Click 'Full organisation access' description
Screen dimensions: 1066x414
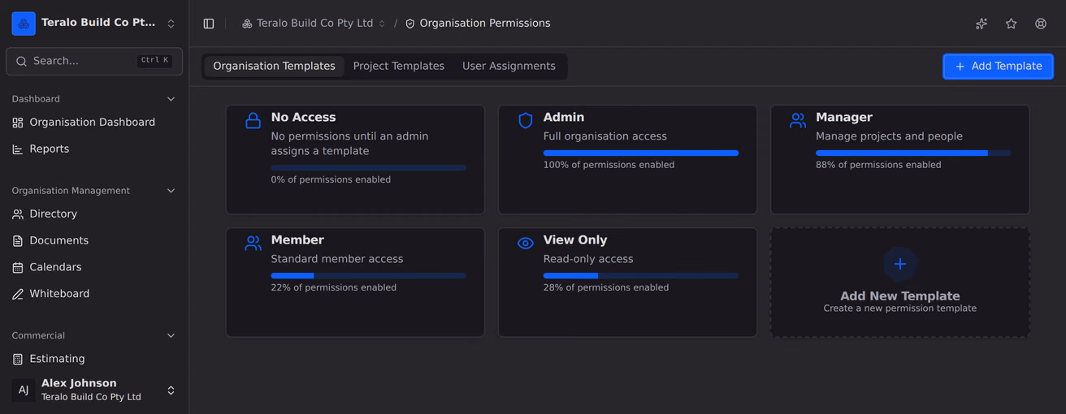[x=605, y=136]
